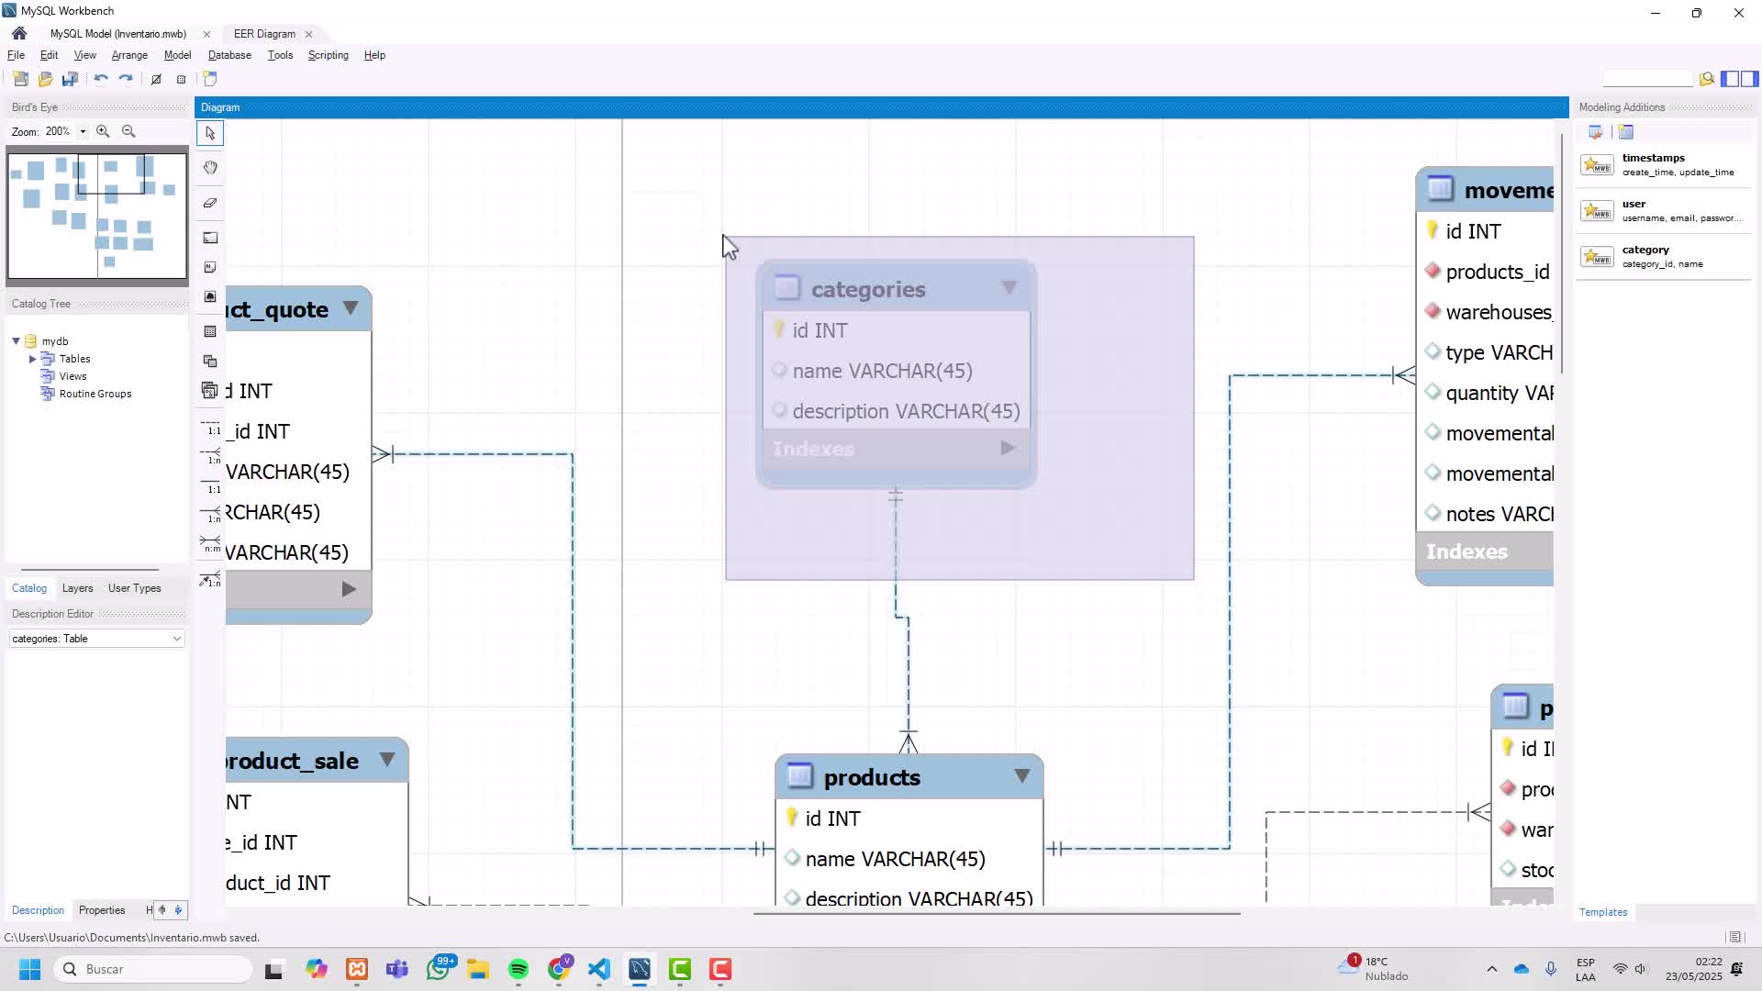
Task: Undo the last action
Action: pyautogui.click(x=101, y=79)
